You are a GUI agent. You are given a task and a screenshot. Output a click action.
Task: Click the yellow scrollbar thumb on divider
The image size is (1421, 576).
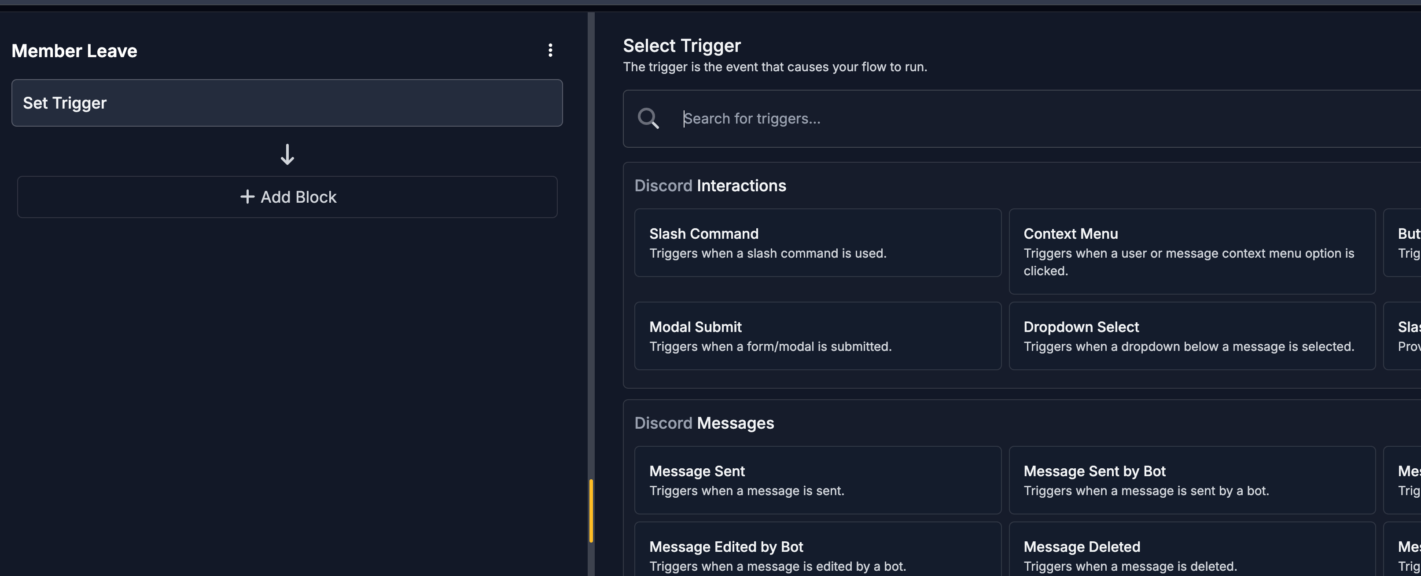(591, 511)
